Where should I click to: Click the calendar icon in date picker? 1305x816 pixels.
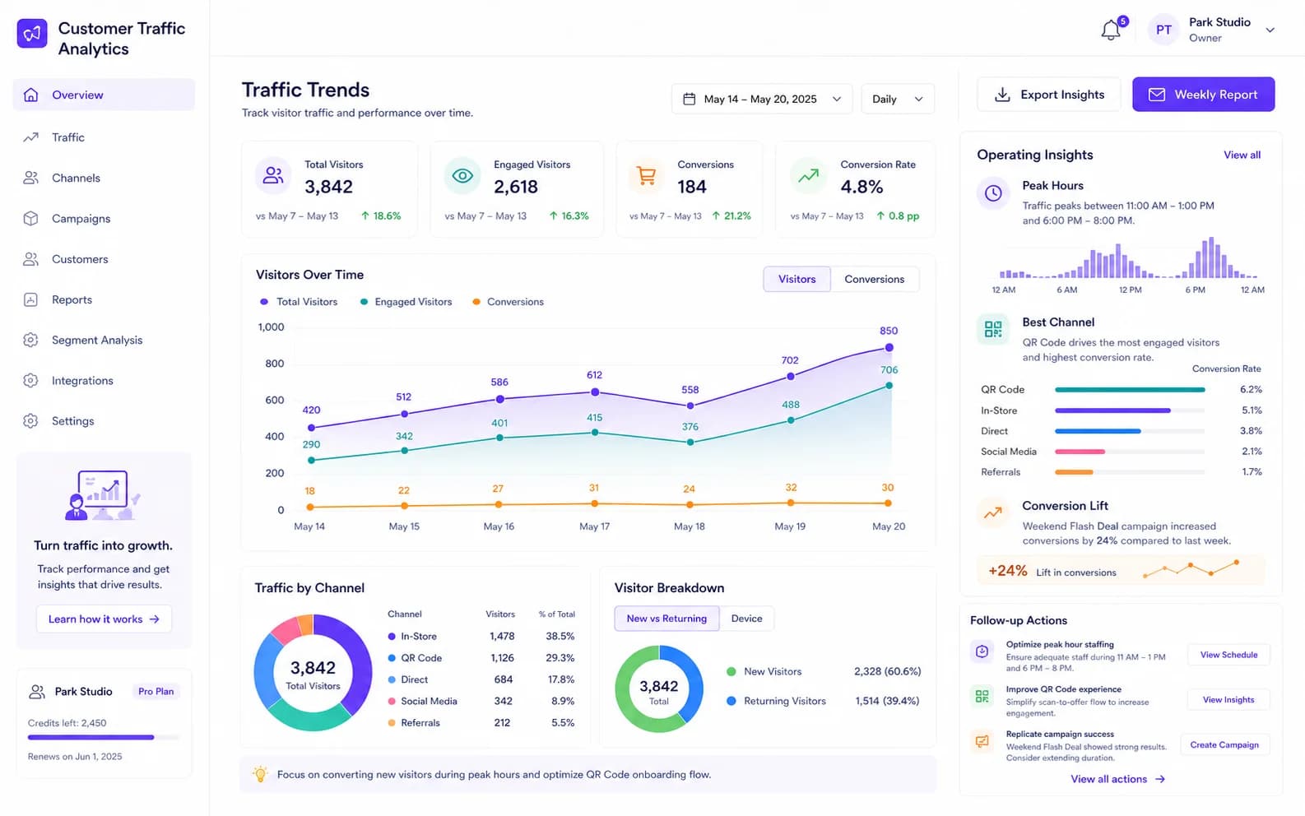[690, 99]
